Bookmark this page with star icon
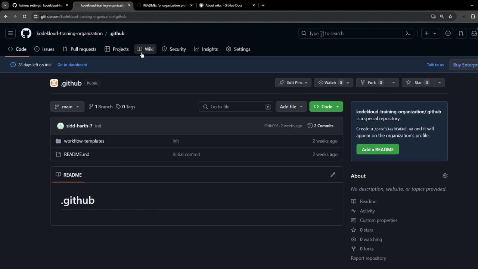478x269 pixels. click(x=450, y=16)
